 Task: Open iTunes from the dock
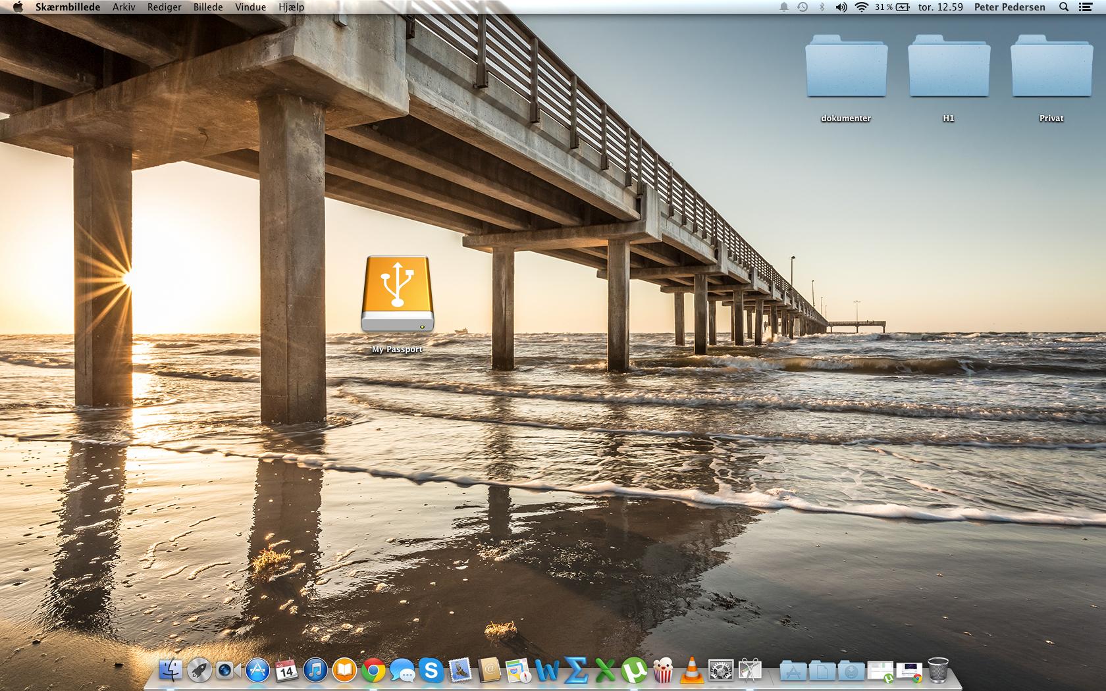point(315,671)
